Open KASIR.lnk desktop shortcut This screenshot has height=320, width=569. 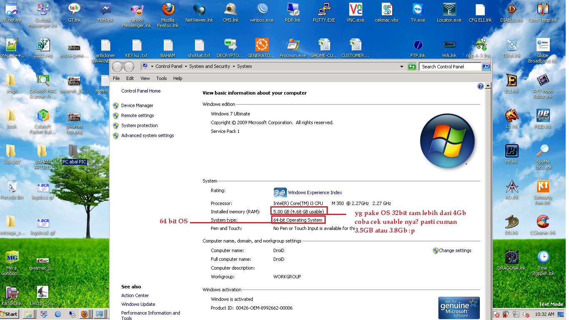click(12, 296)
